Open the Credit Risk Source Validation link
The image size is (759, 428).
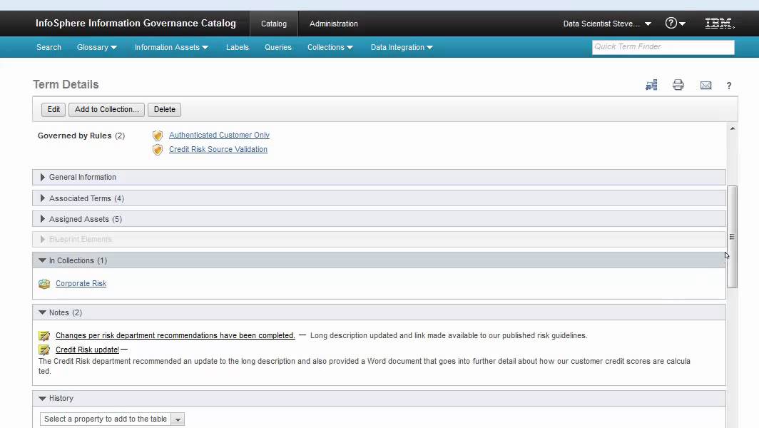point(218,149)
